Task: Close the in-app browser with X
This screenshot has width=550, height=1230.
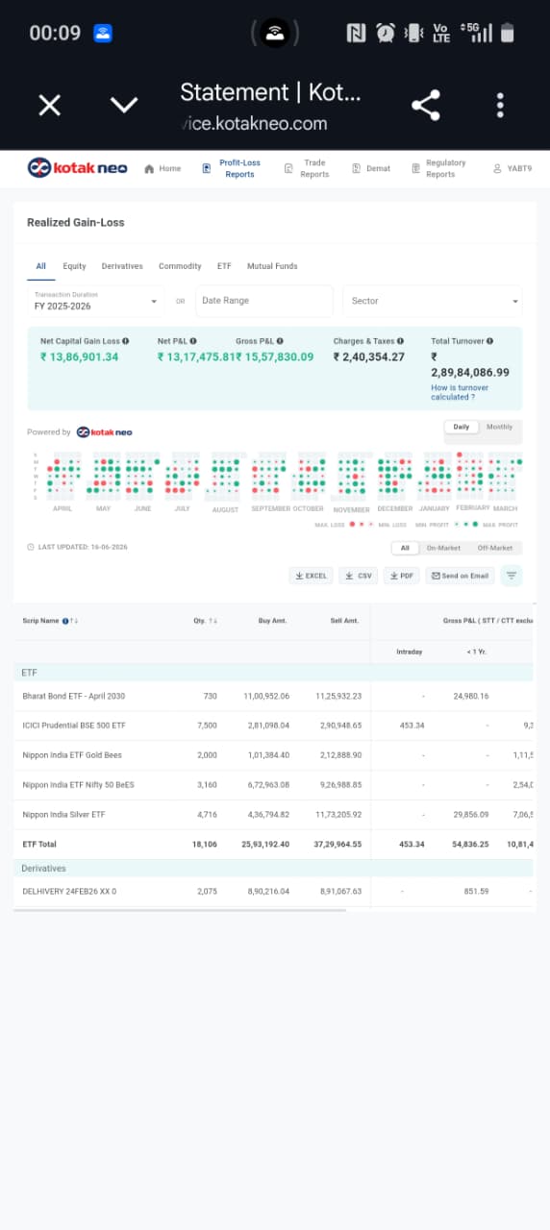Action: (x=49, y=106)
